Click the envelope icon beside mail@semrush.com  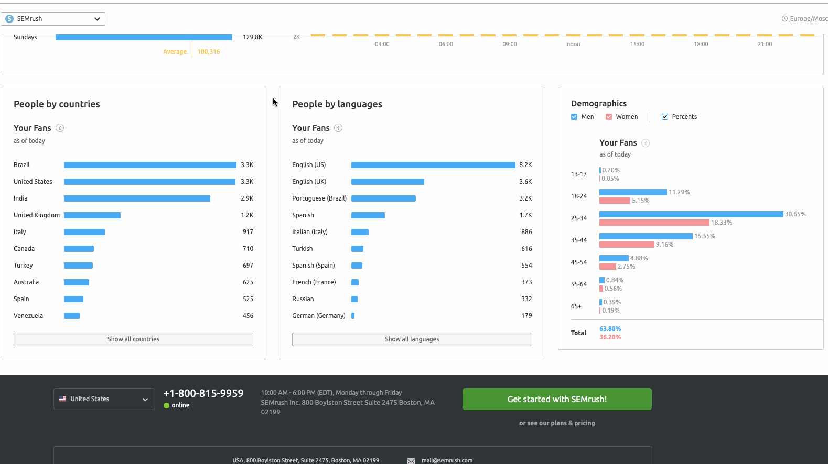click(411, 461)
